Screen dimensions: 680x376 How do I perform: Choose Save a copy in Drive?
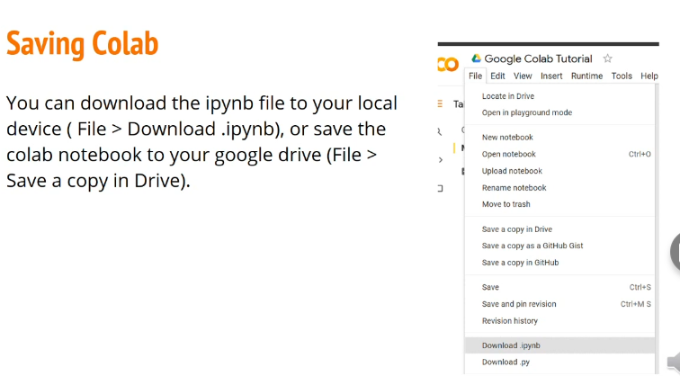click(559, 229)
